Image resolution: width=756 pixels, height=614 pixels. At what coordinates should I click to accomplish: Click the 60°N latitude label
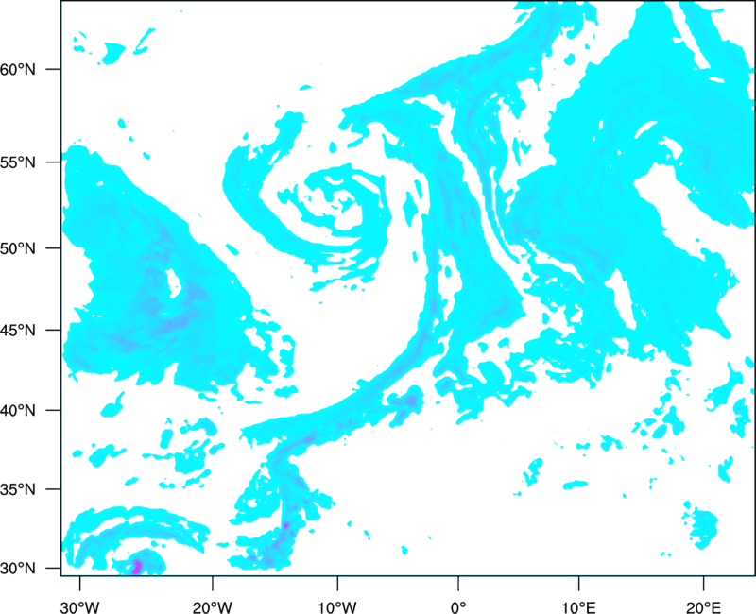point(18,69)
